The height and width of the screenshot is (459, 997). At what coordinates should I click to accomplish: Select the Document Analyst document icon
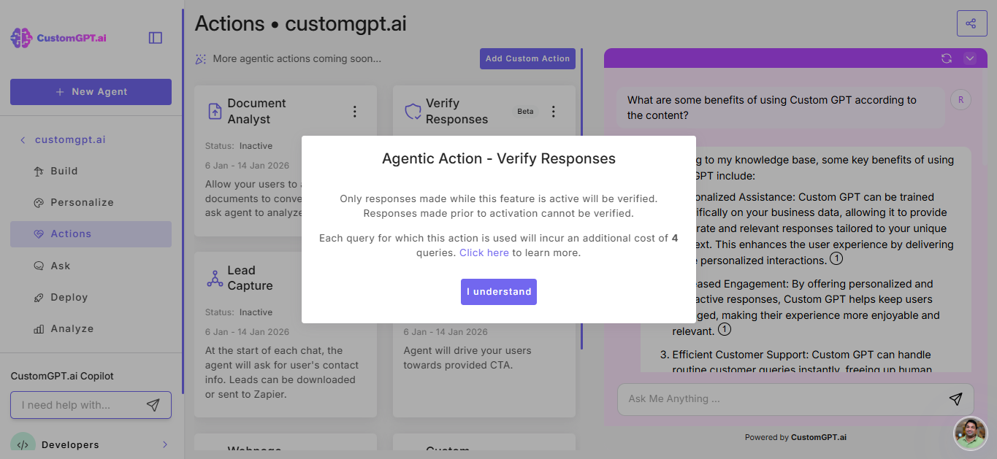tap(215, 110)
